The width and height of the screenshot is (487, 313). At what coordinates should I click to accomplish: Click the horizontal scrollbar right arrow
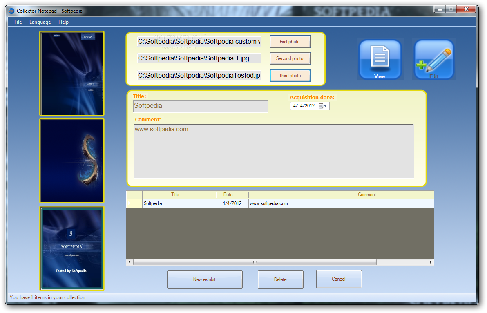(x=431, y=262)
